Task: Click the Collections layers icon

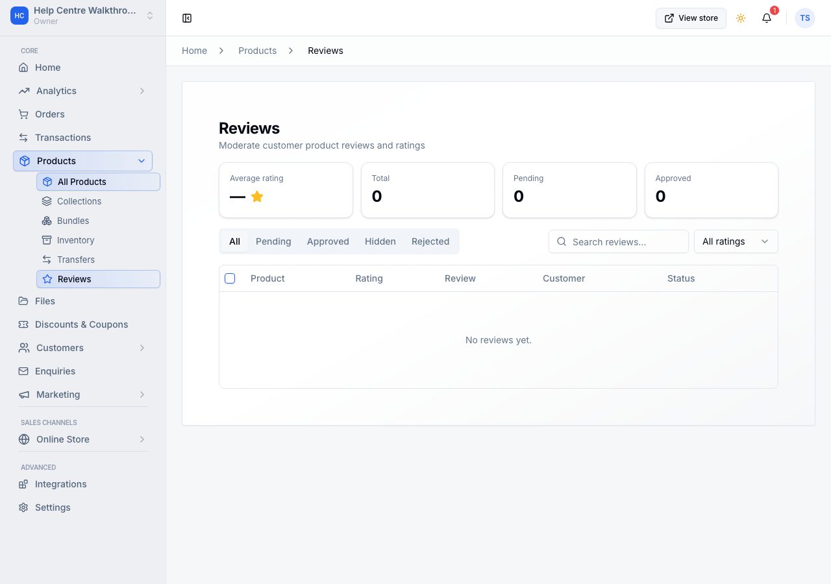Action: pyautogui.click(x=47, y=201)
